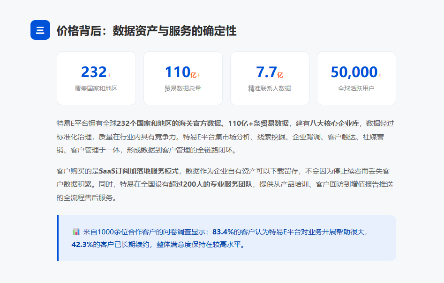Click the blue list icon beside the heading

pos(40,30)
